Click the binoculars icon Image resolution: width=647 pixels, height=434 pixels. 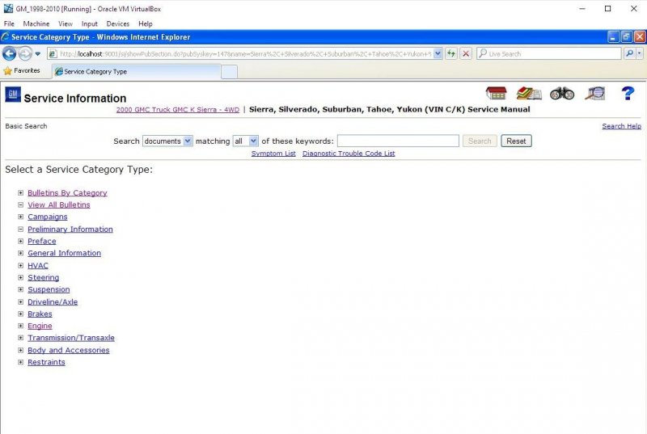(561, 94)
